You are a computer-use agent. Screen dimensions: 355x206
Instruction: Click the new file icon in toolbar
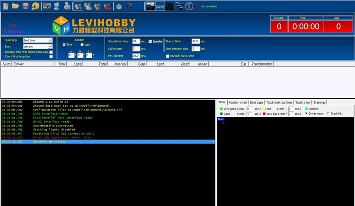tap(6, 6)
